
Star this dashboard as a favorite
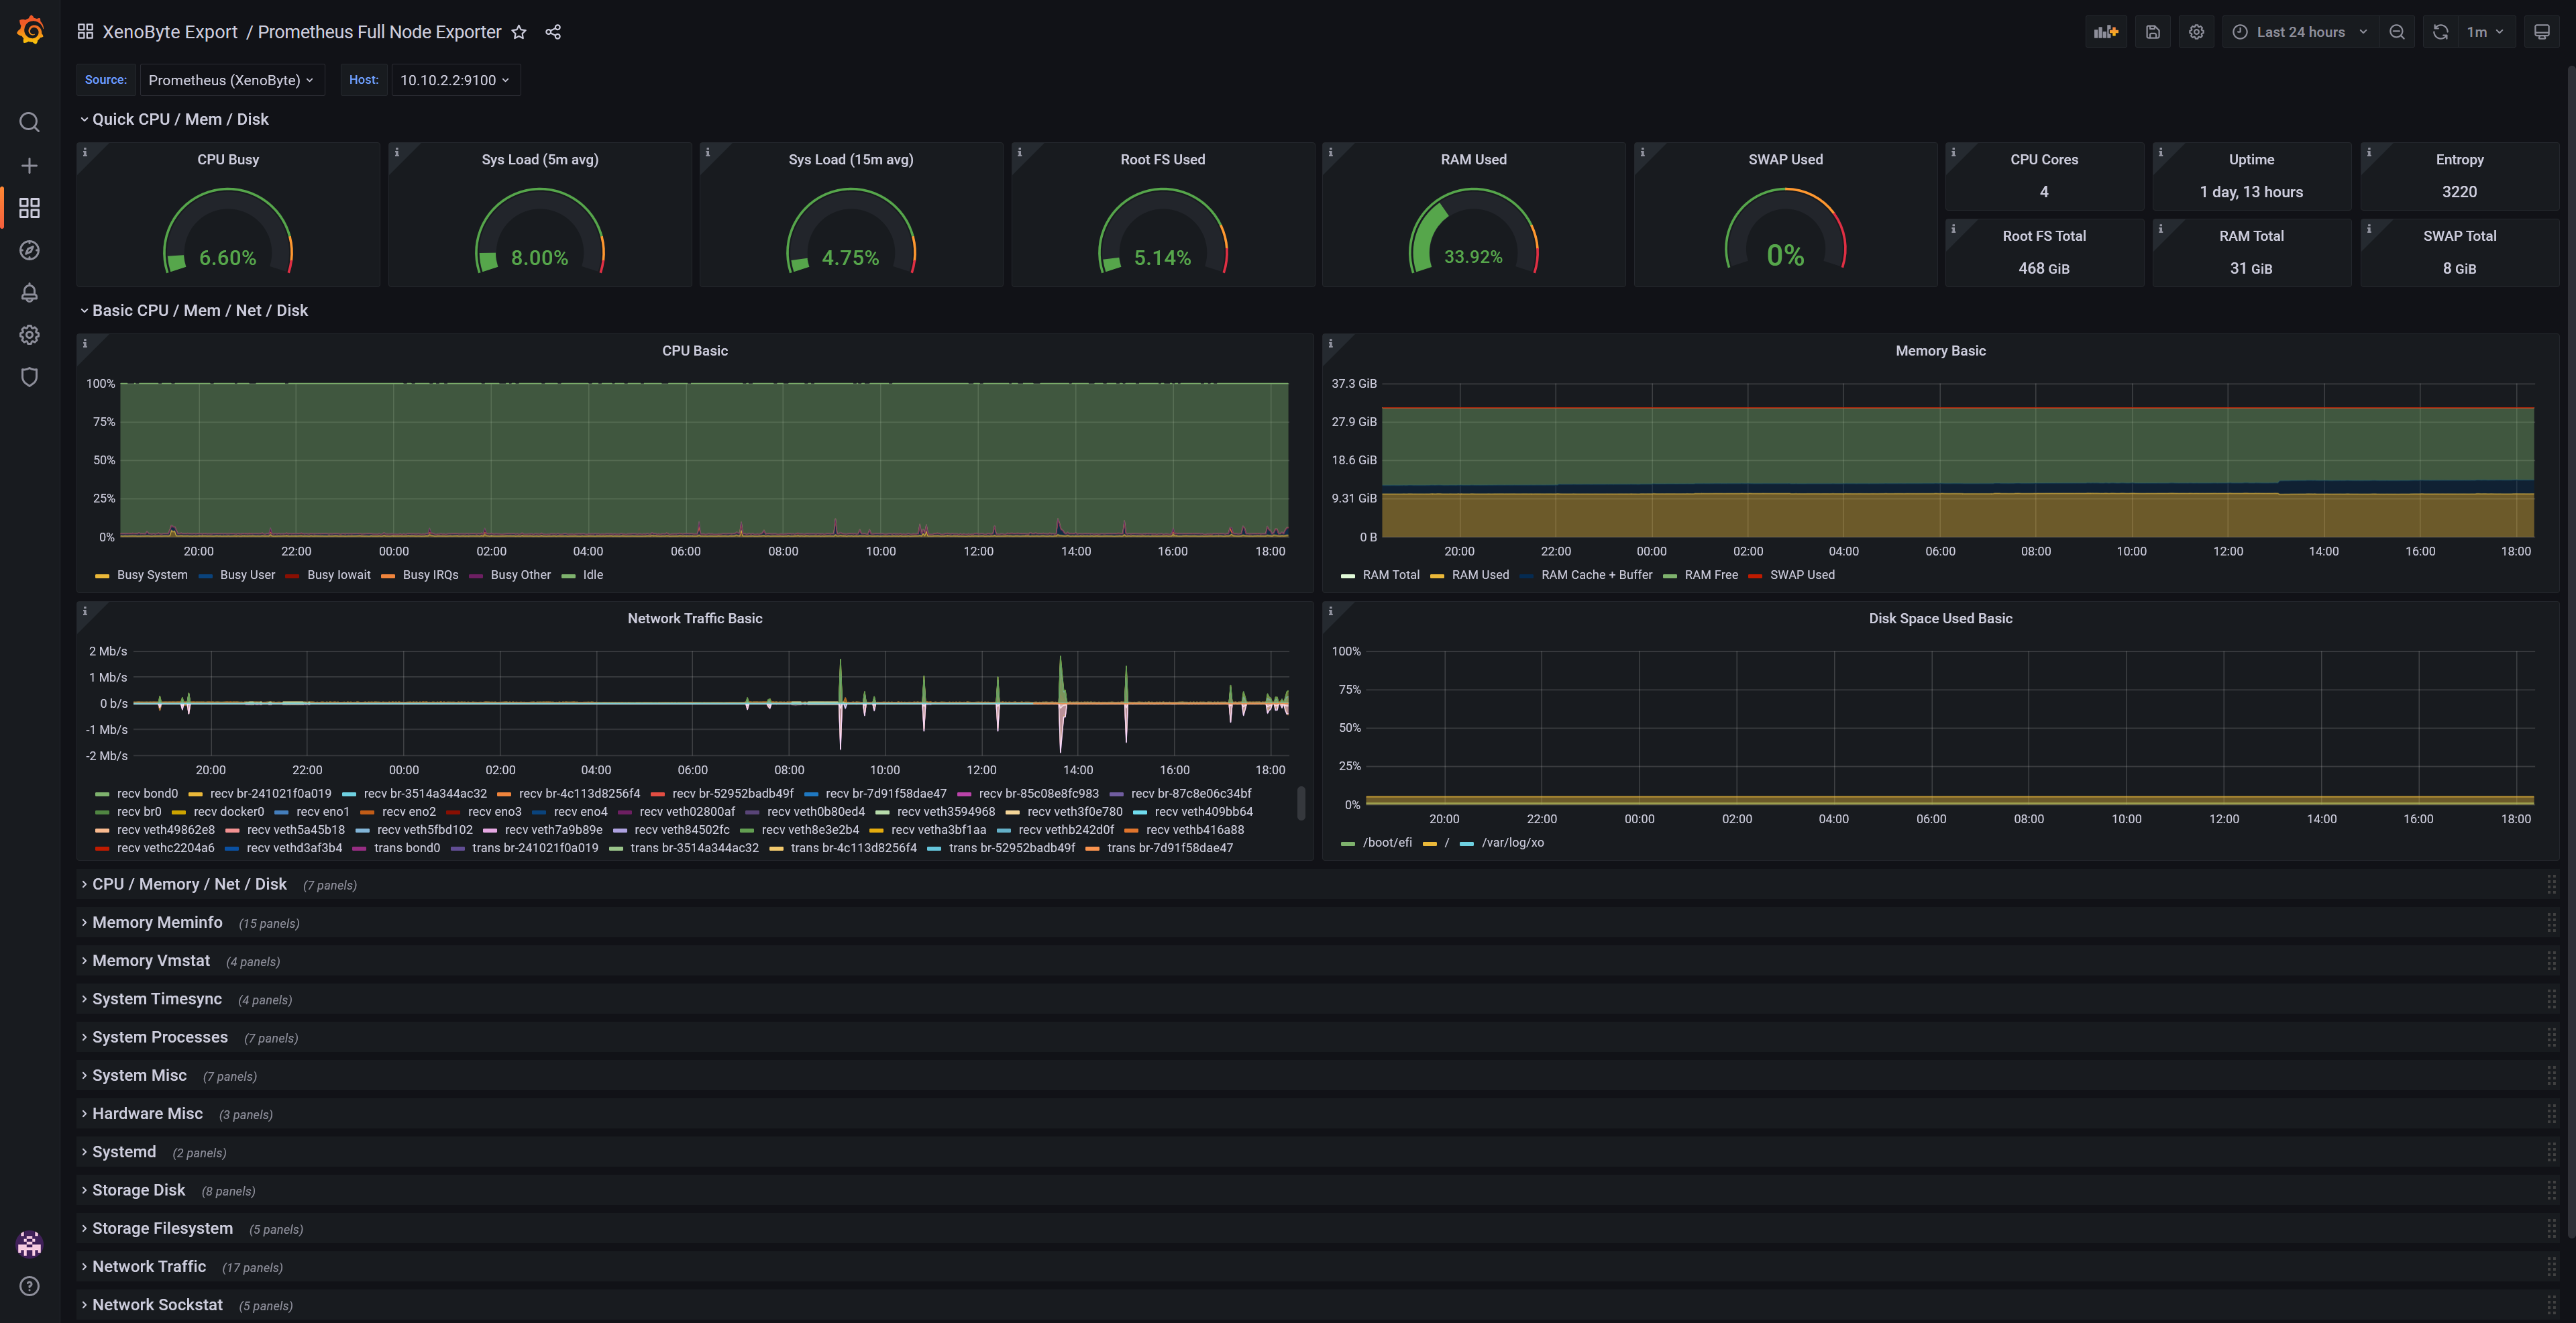point(519,32)
